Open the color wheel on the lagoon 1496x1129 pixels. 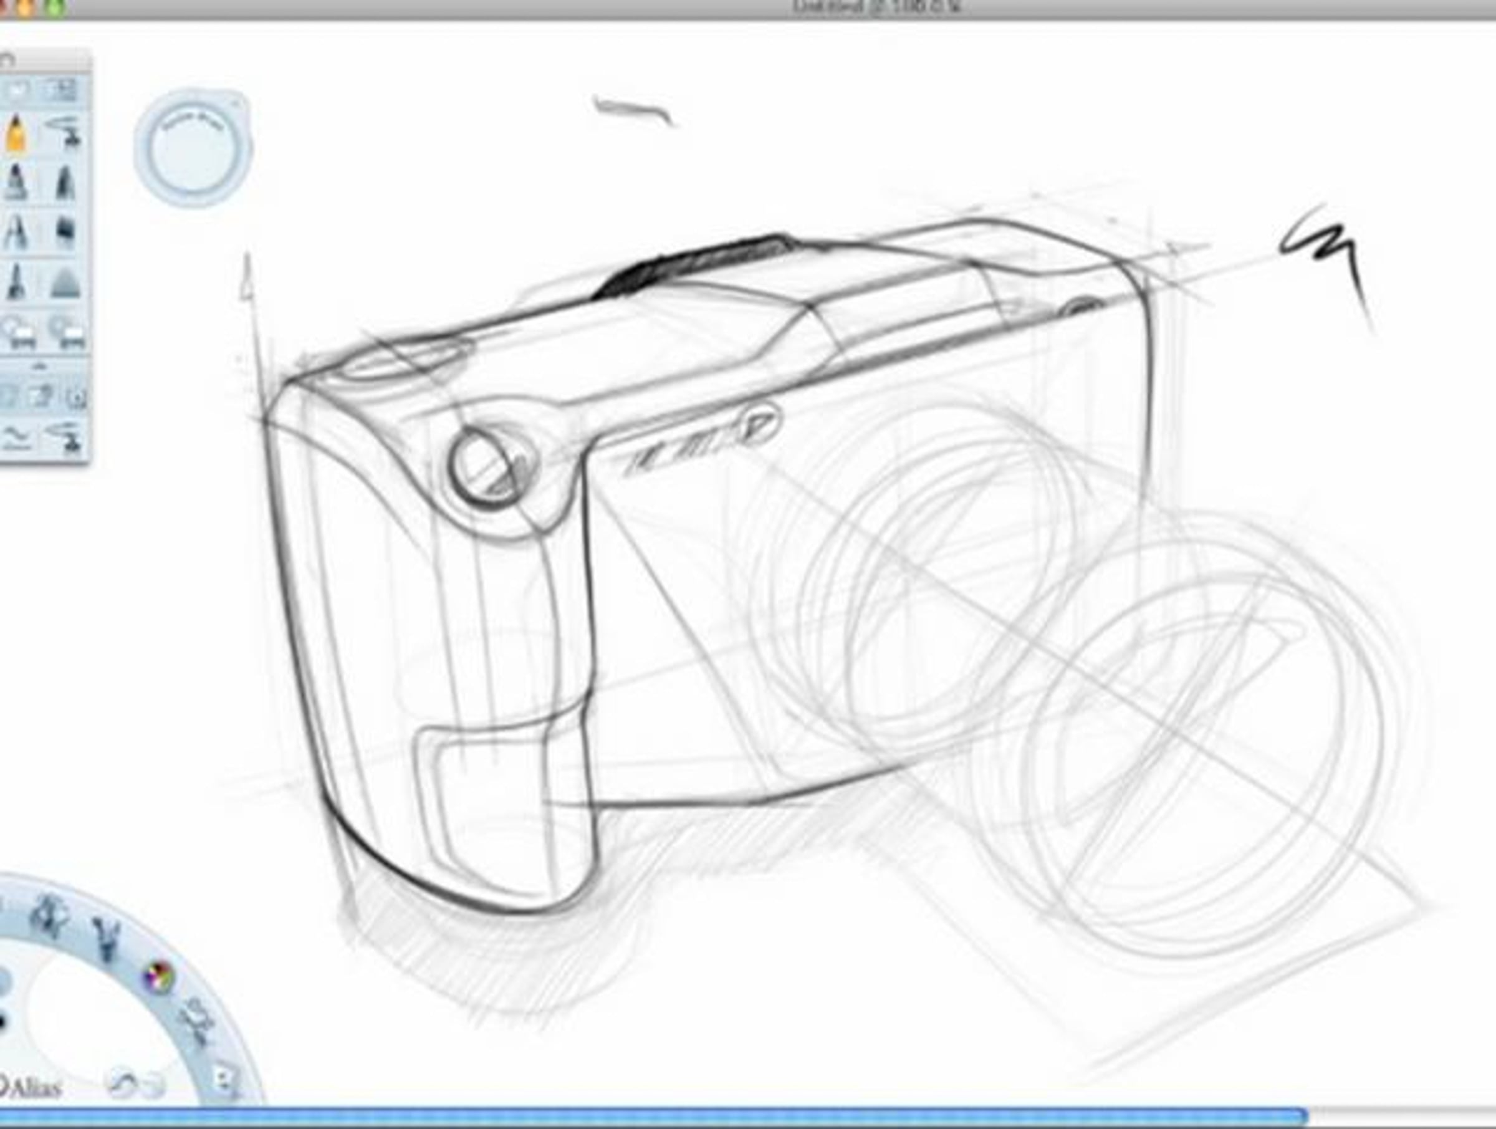coord(160,977)
